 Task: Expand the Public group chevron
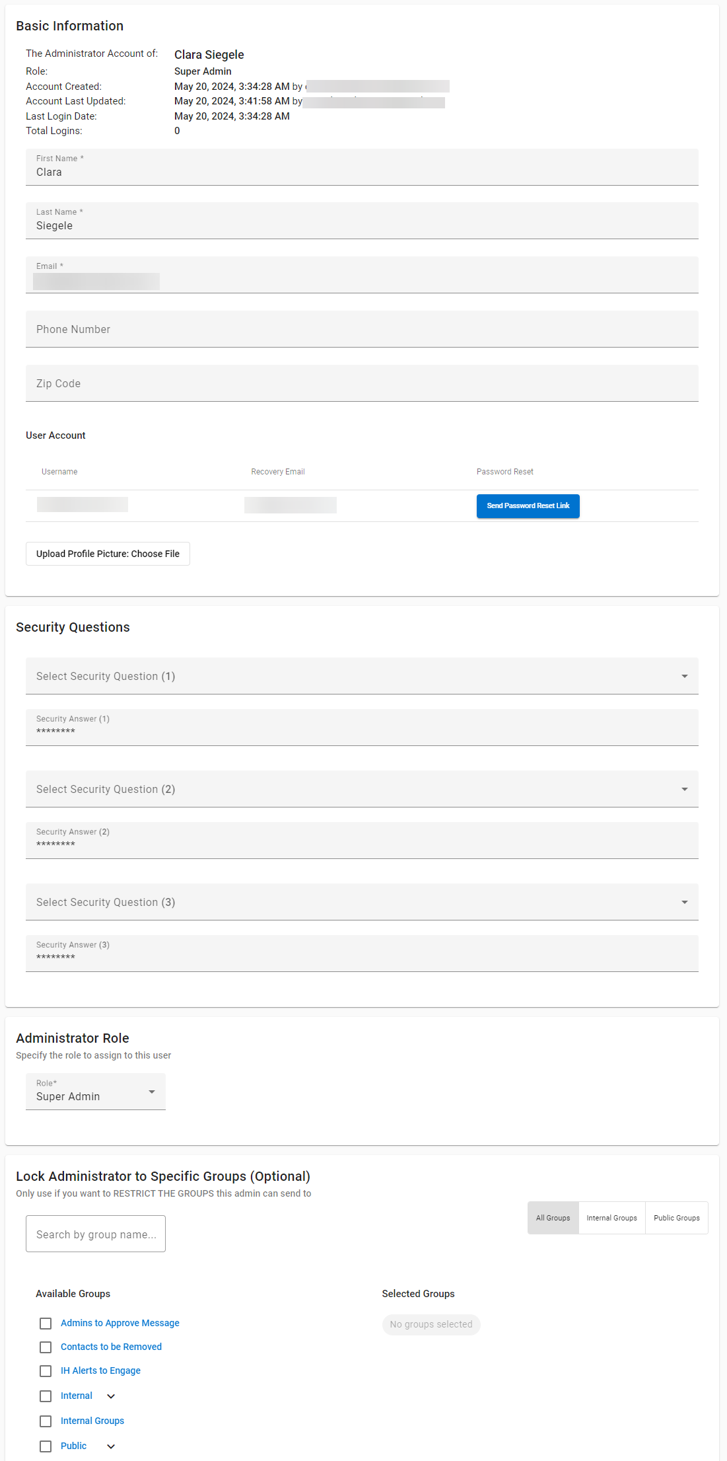coord(111,1446)
